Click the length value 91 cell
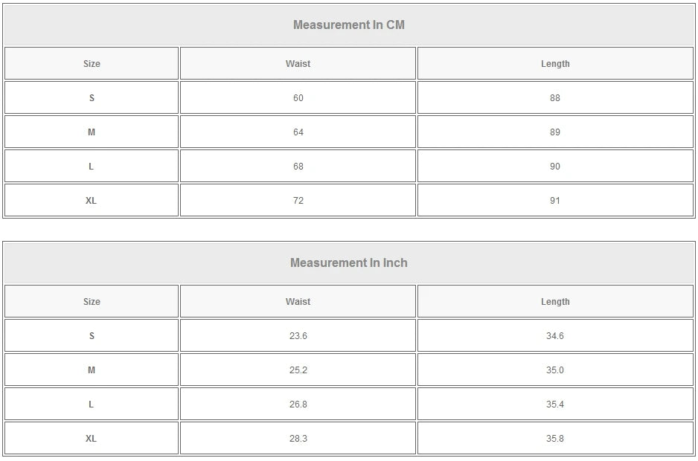The image size is (698, 461). (555, 201)
